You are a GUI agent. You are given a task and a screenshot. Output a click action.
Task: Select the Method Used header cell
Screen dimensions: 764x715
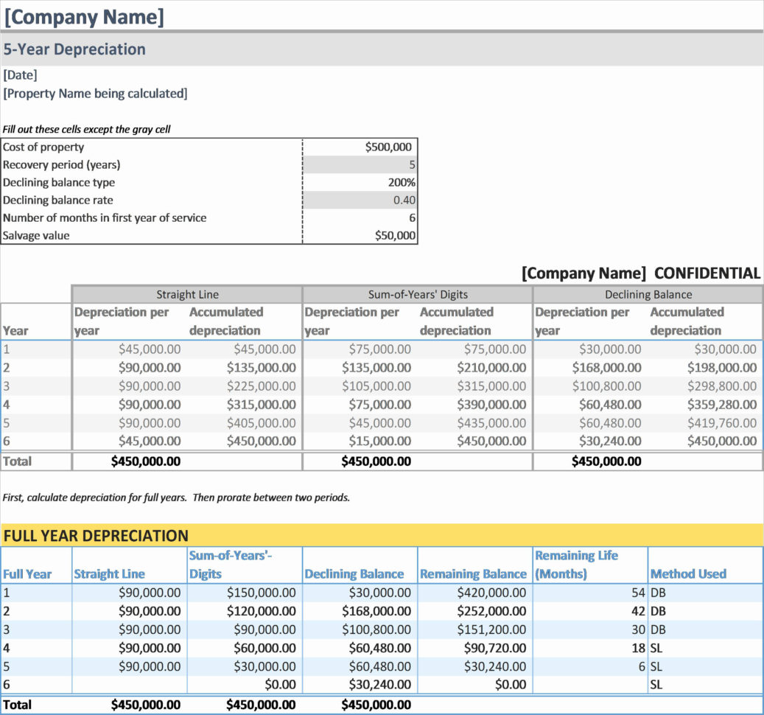[x=687, y=573]
